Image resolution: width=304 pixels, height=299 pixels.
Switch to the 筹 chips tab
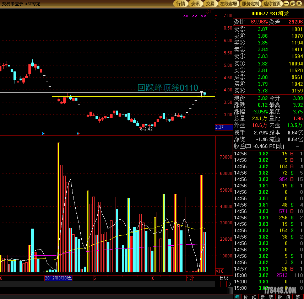[x=298, y=297]
